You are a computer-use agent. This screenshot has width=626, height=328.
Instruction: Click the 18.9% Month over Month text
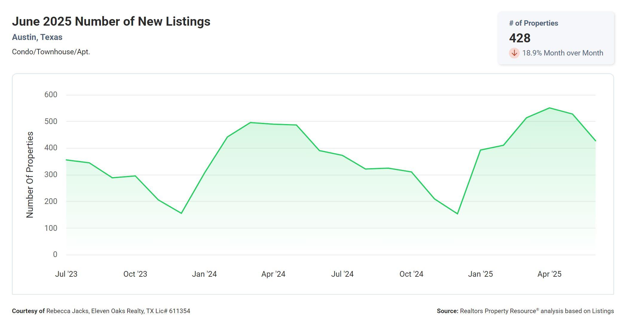pyautogui.click(x=562, y=53)
